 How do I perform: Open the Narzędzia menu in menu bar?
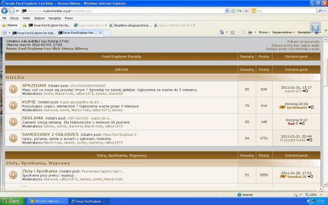(x=54, y=17)
